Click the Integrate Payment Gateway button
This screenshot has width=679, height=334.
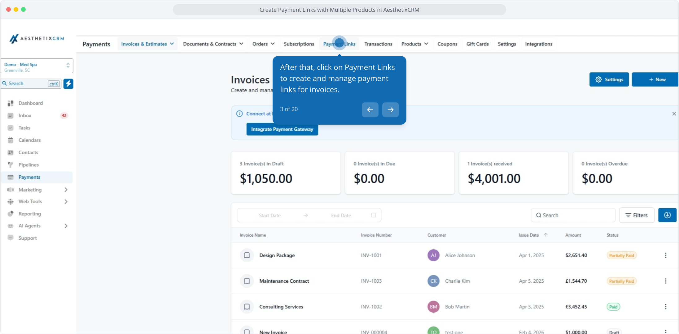282,129
